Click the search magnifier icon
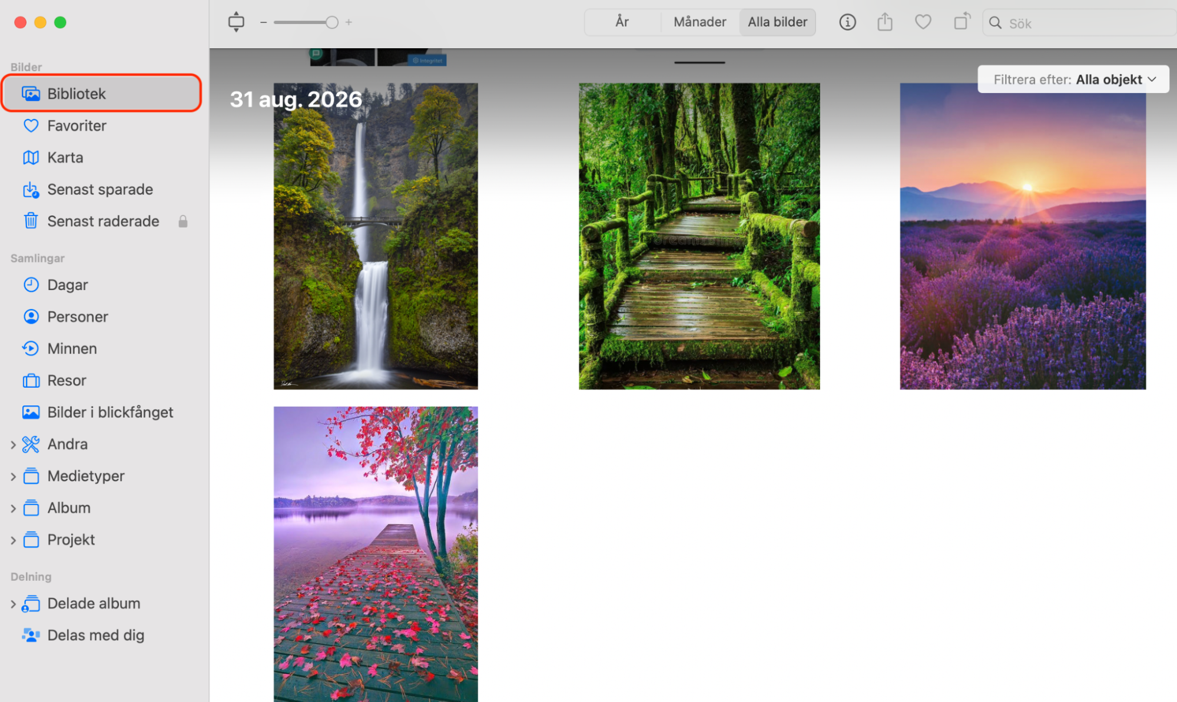This screenshot has width=1177, height=702. (x=995, y=23)
